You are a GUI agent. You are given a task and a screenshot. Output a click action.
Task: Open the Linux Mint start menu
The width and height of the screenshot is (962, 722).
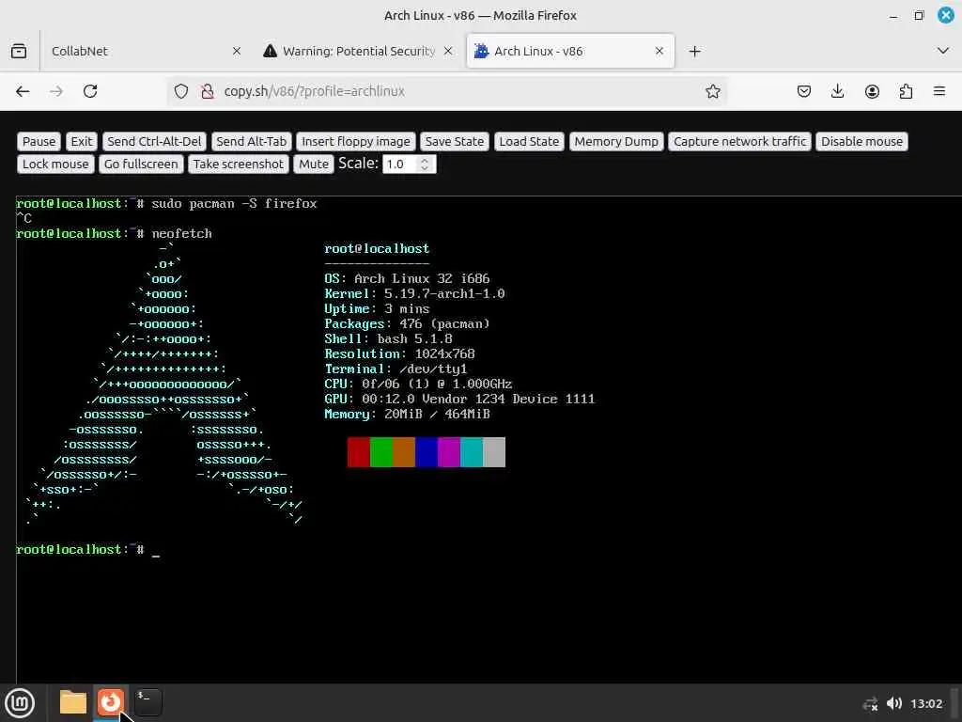(20, 703)
